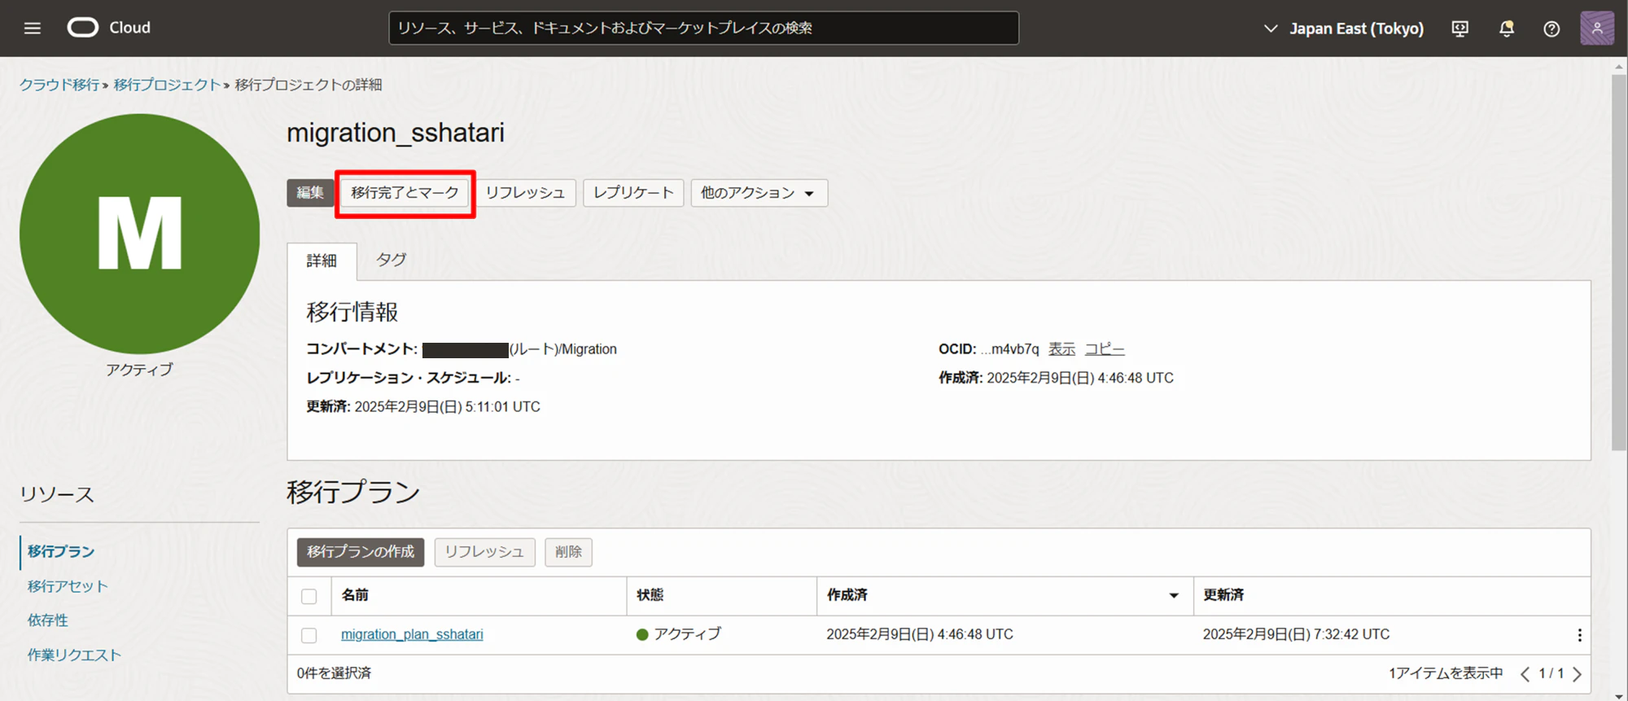Image resolution: width=1628 pixels, height=701 pixels.
Task: Select 移行プラン in the resources menu
Action: coord(61,552)
